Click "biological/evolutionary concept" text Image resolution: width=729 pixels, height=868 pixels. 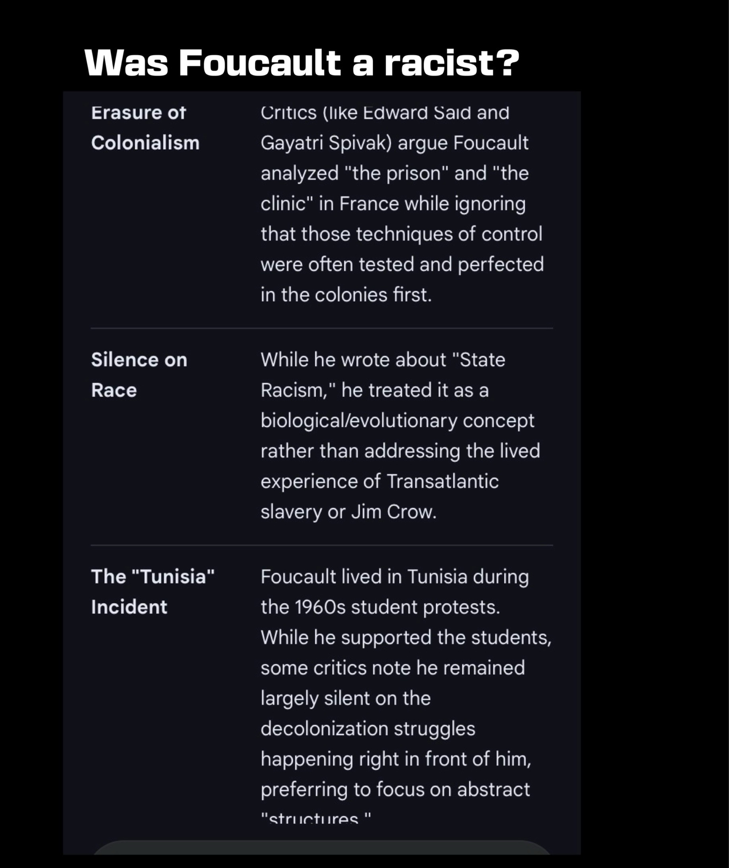click(x=397, y=421)
